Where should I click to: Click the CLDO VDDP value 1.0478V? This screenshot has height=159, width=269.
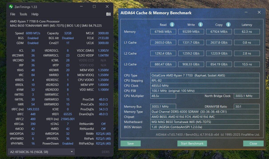pyautogui.click(x=103, y=55)
